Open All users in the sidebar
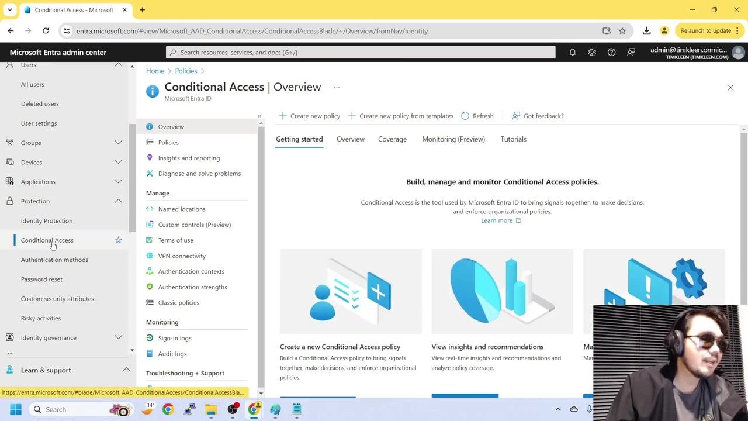The height and width of the screenshot is (421, 748). (33, 84)
